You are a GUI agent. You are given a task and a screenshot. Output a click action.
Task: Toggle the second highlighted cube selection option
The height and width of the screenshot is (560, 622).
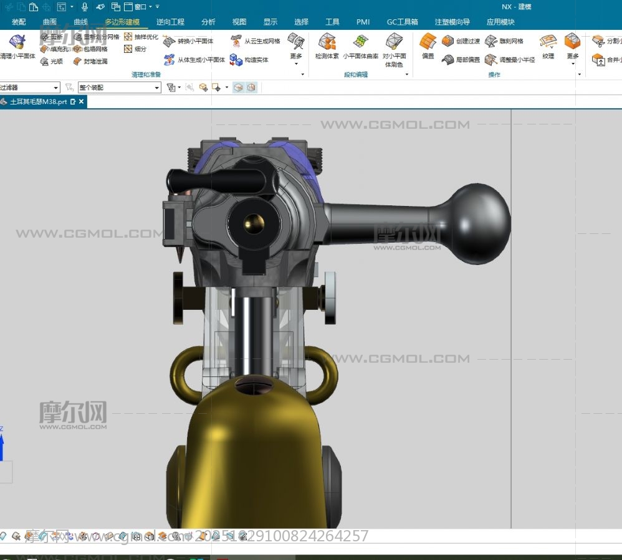coord(251,88)
